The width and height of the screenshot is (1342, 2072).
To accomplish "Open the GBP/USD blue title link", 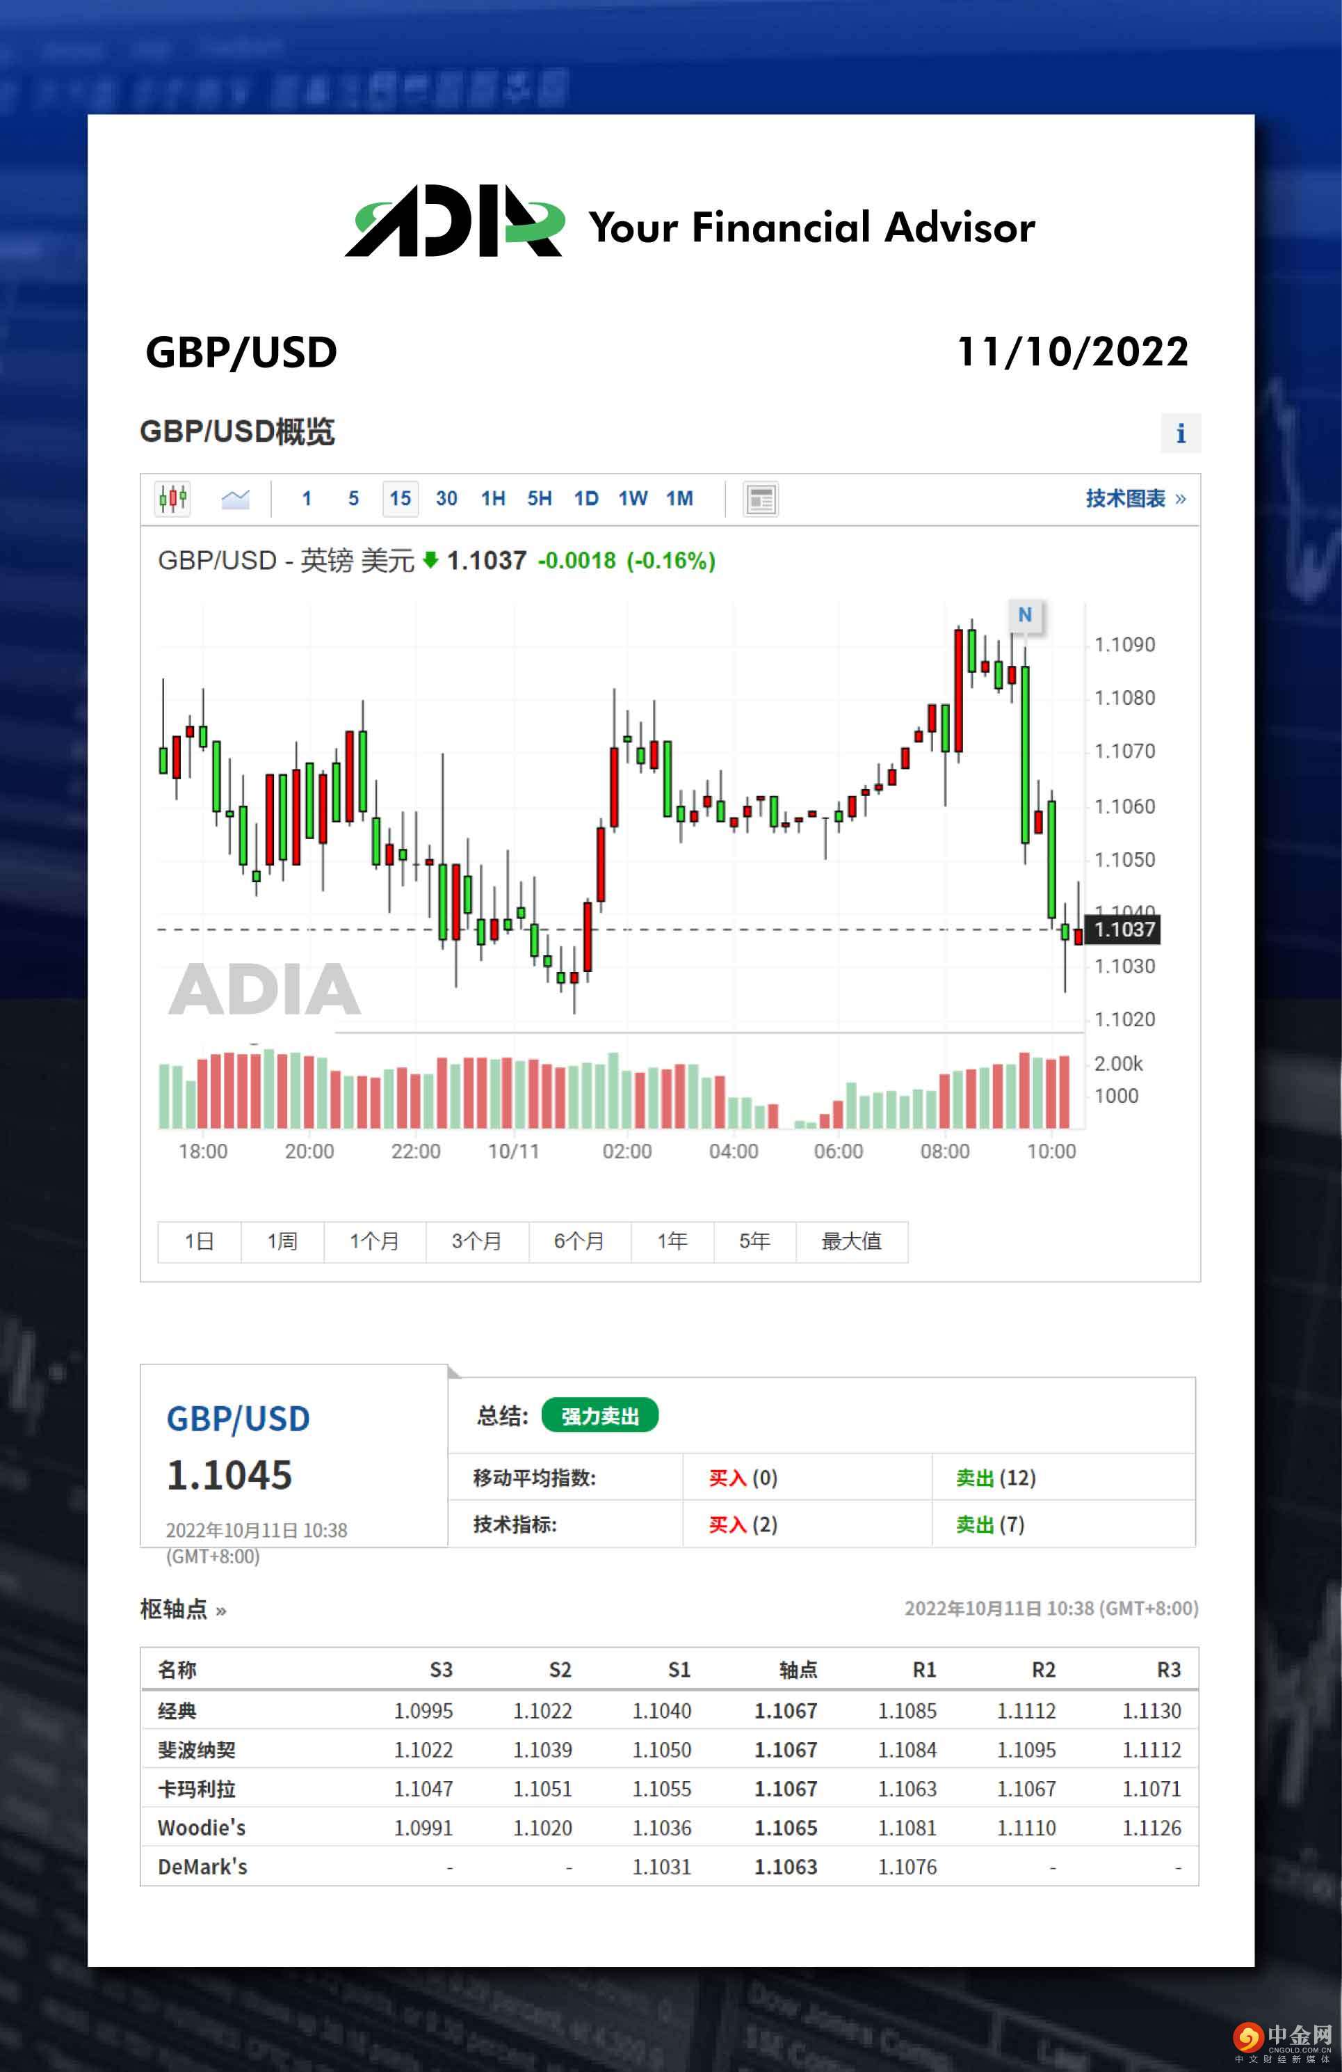I will (238, 1419).
